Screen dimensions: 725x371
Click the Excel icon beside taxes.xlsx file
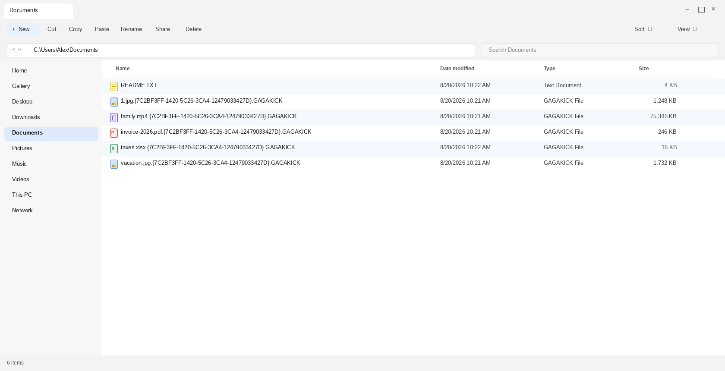point(114,149)
